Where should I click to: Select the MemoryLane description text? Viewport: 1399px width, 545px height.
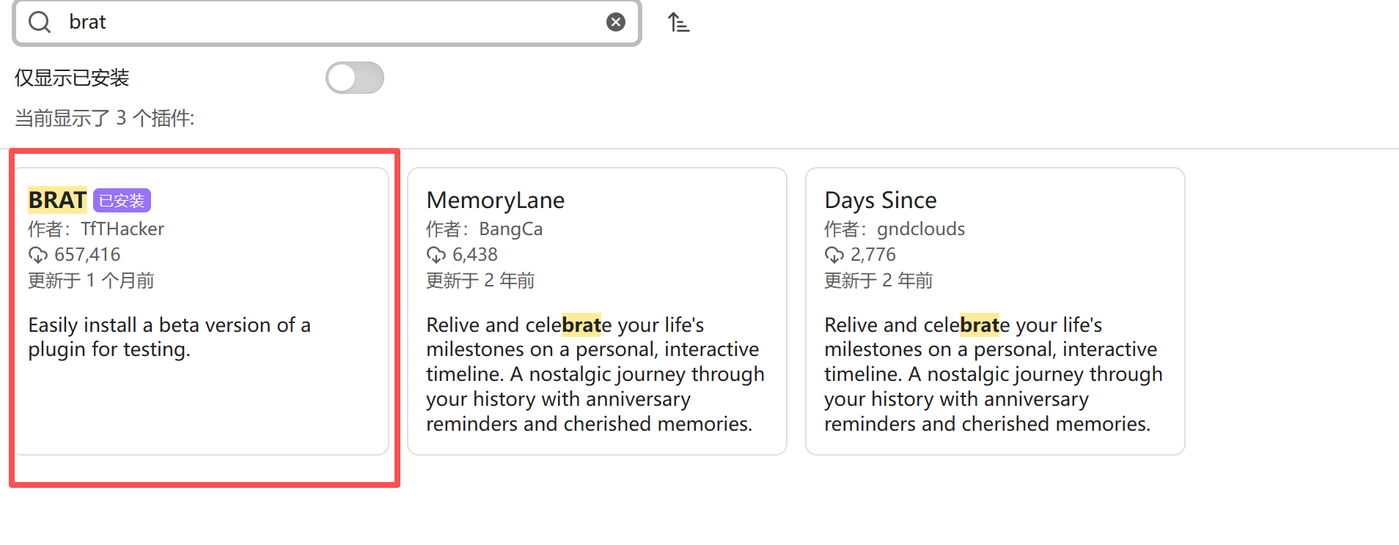coord(595,374)
